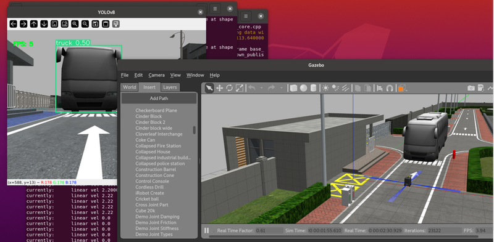Open the redo history dropdown arrow
The height and width of the screenshot is (242, 494).
281,89
